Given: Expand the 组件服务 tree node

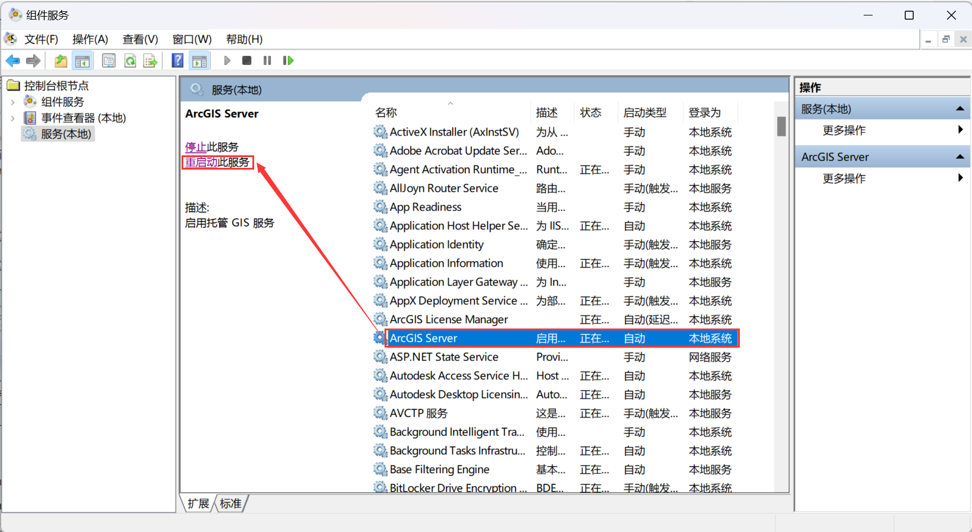Looking at the screenshot, I should (12, 102).
